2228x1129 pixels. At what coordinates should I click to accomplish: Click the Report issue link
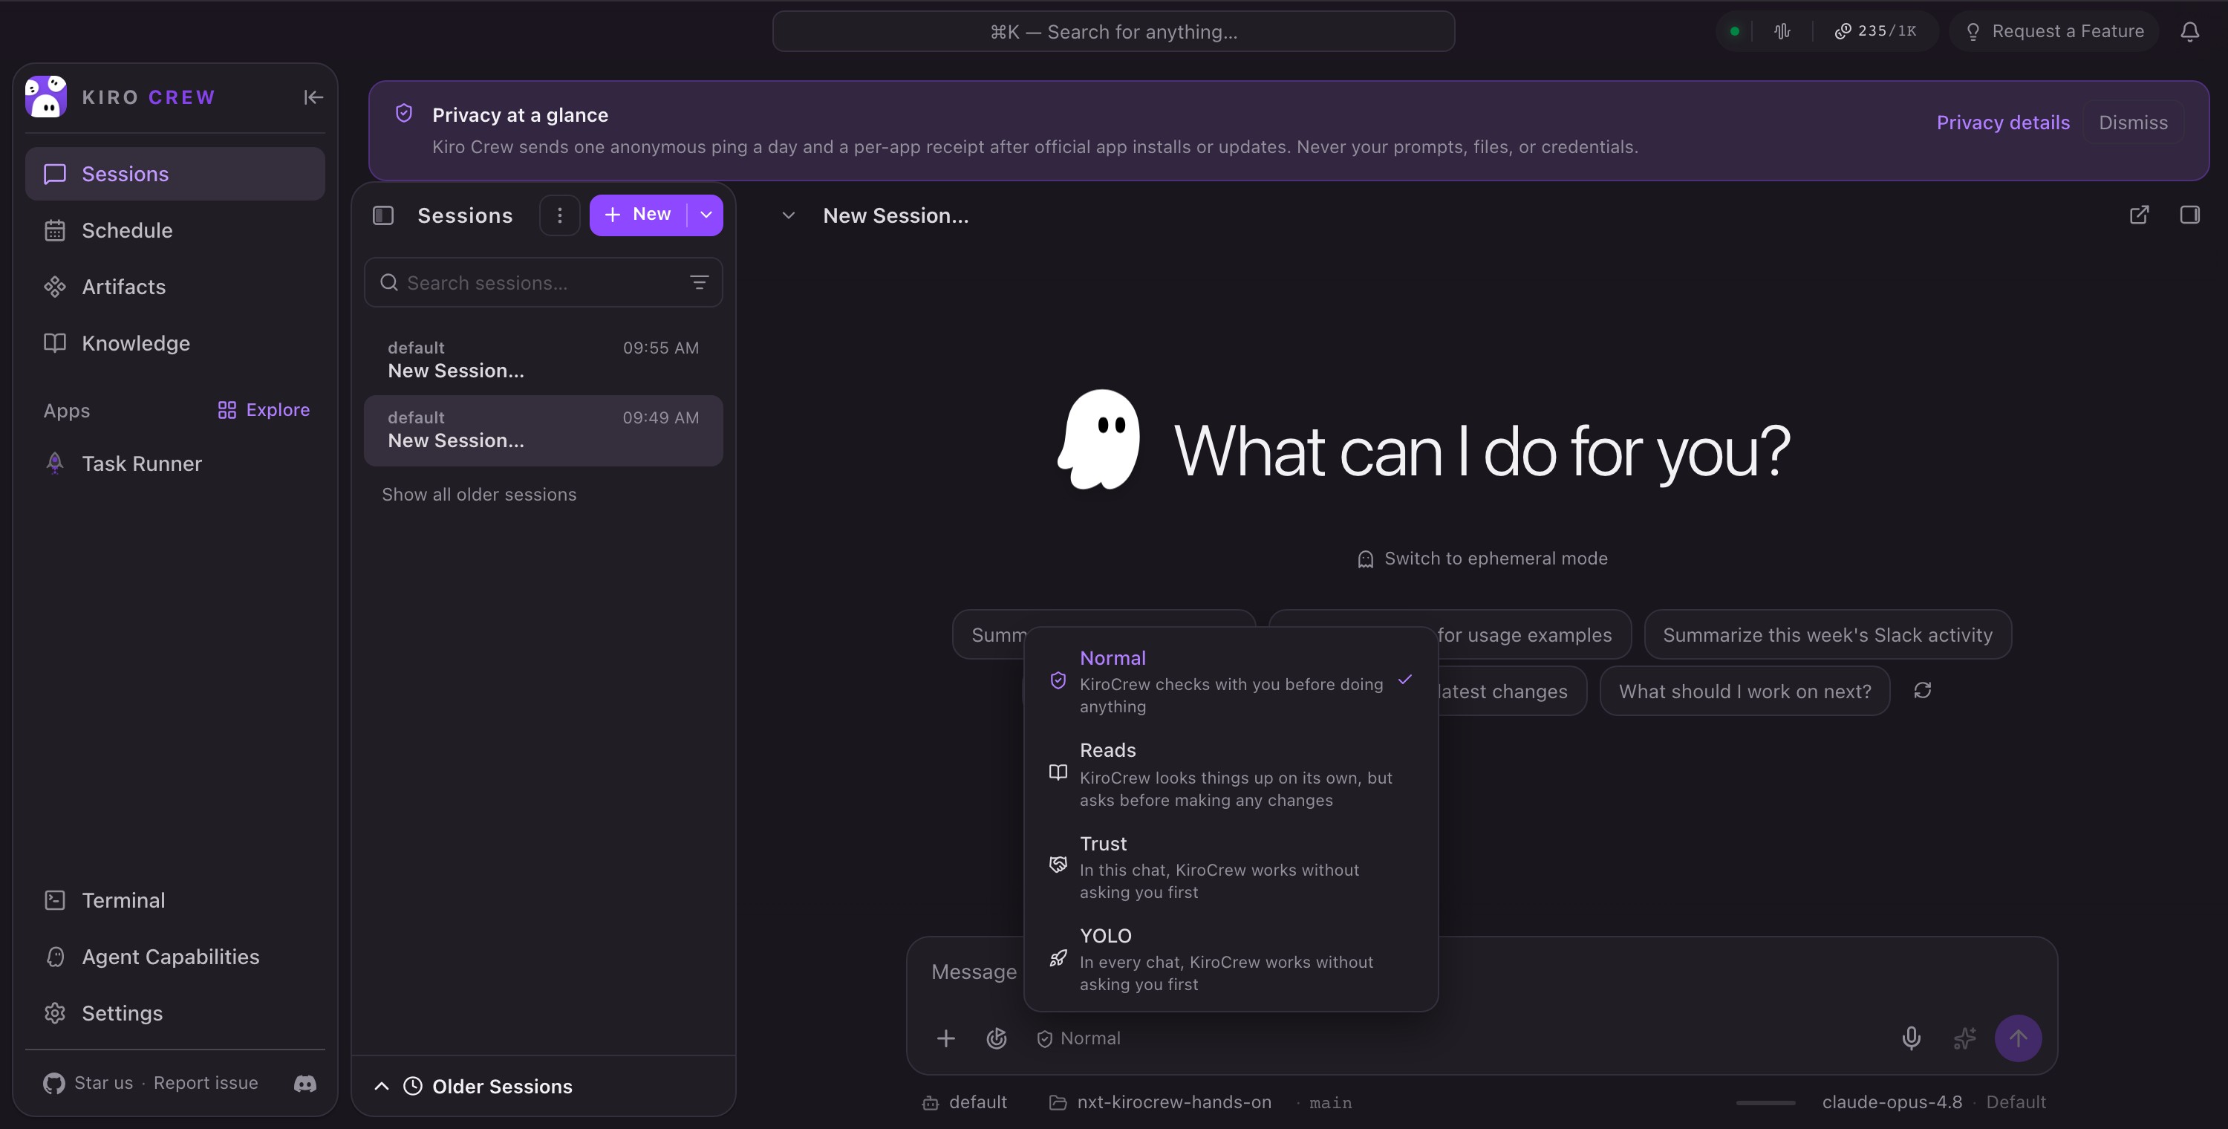coord(206,1083)
